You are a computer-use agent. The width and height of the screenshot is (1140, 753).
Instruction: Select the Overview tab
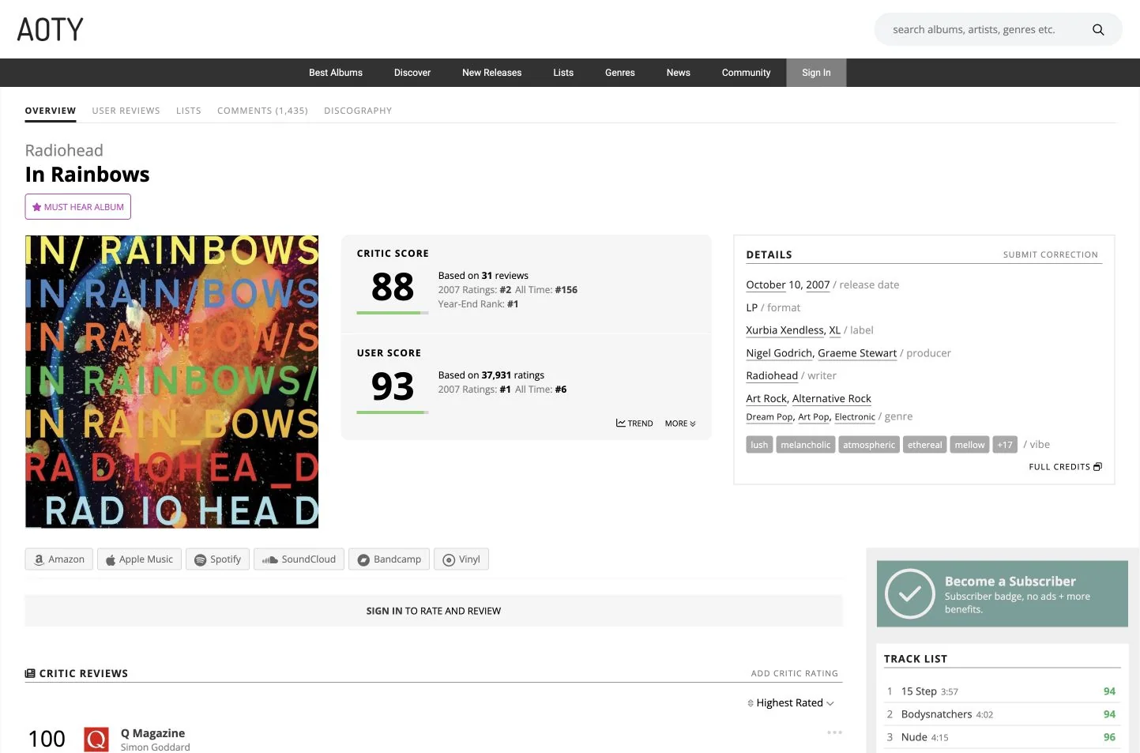[x=51, y=111]
